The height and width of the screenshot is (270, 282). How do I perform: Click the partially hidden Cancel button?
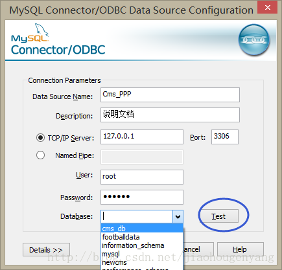(198, 249)
